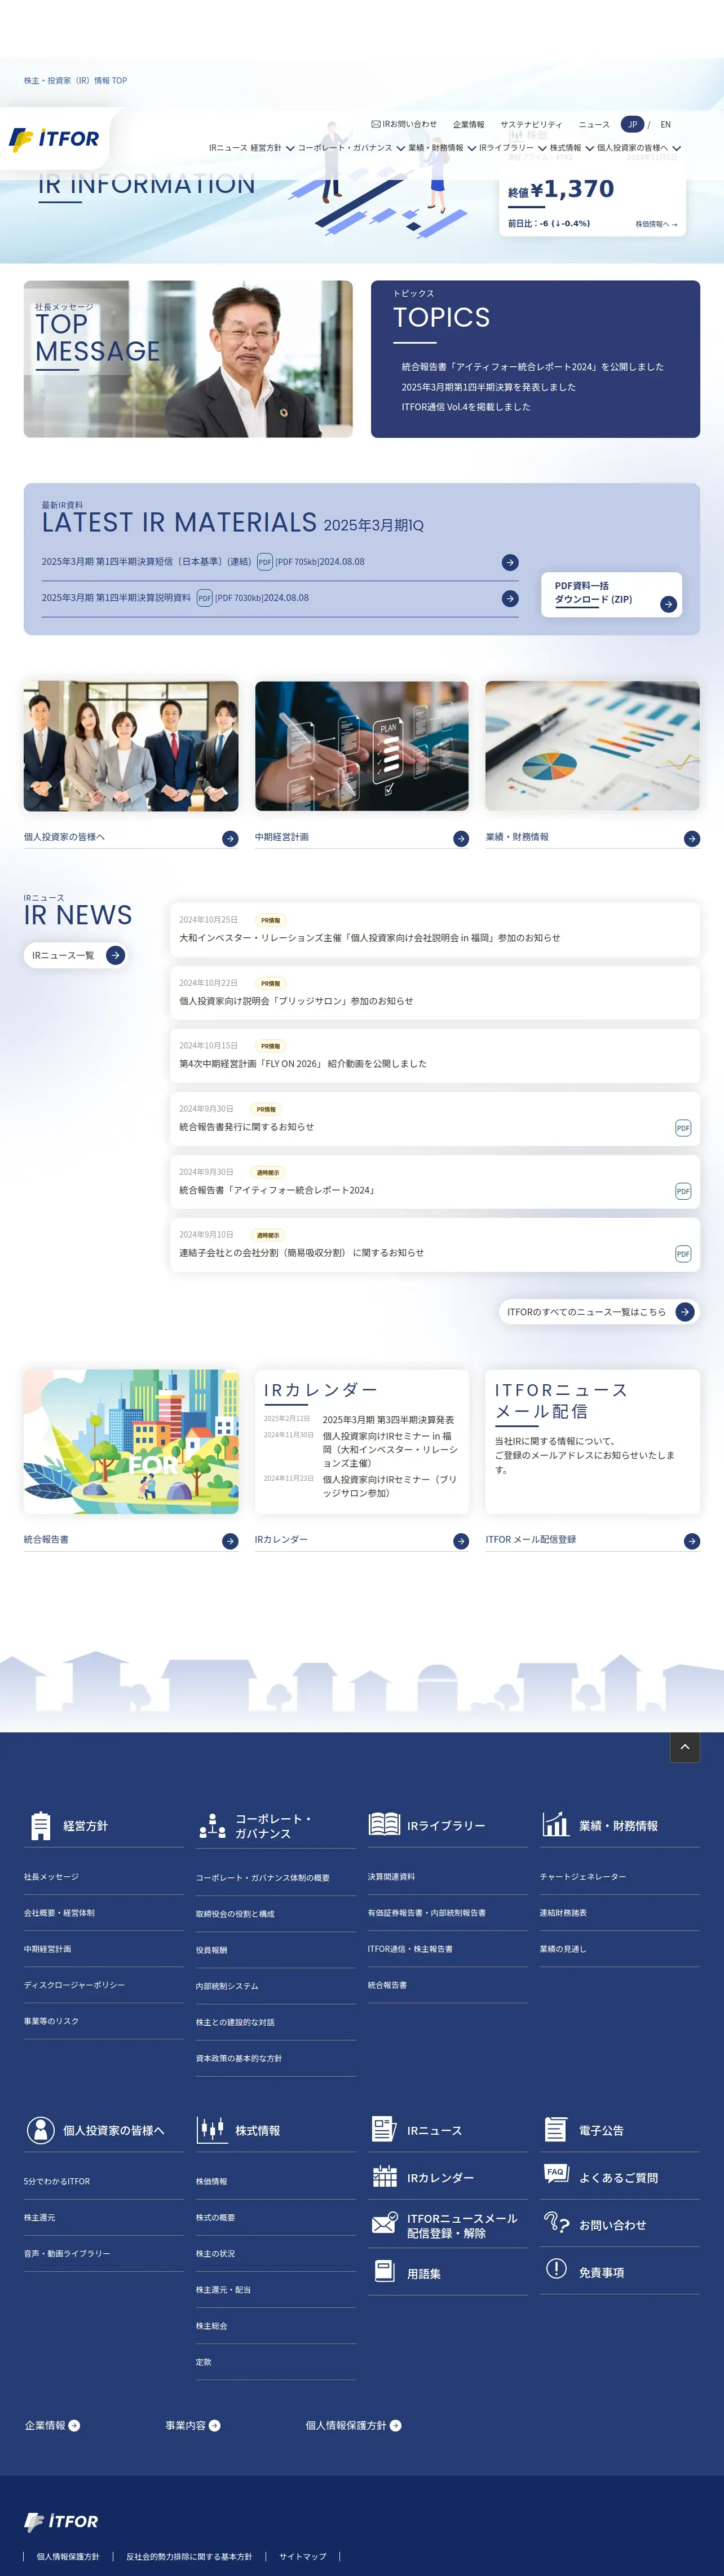Click footer IRニュース icon
Image resolution: width=724 pixels, height=2576 pixels.
pos(383,2129)
